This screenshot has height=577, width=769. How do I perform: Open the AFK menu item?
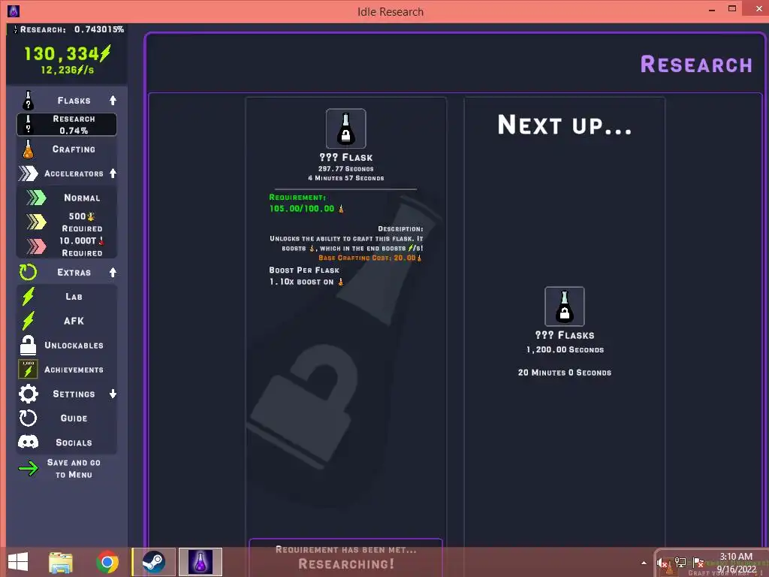pos(74,321)
